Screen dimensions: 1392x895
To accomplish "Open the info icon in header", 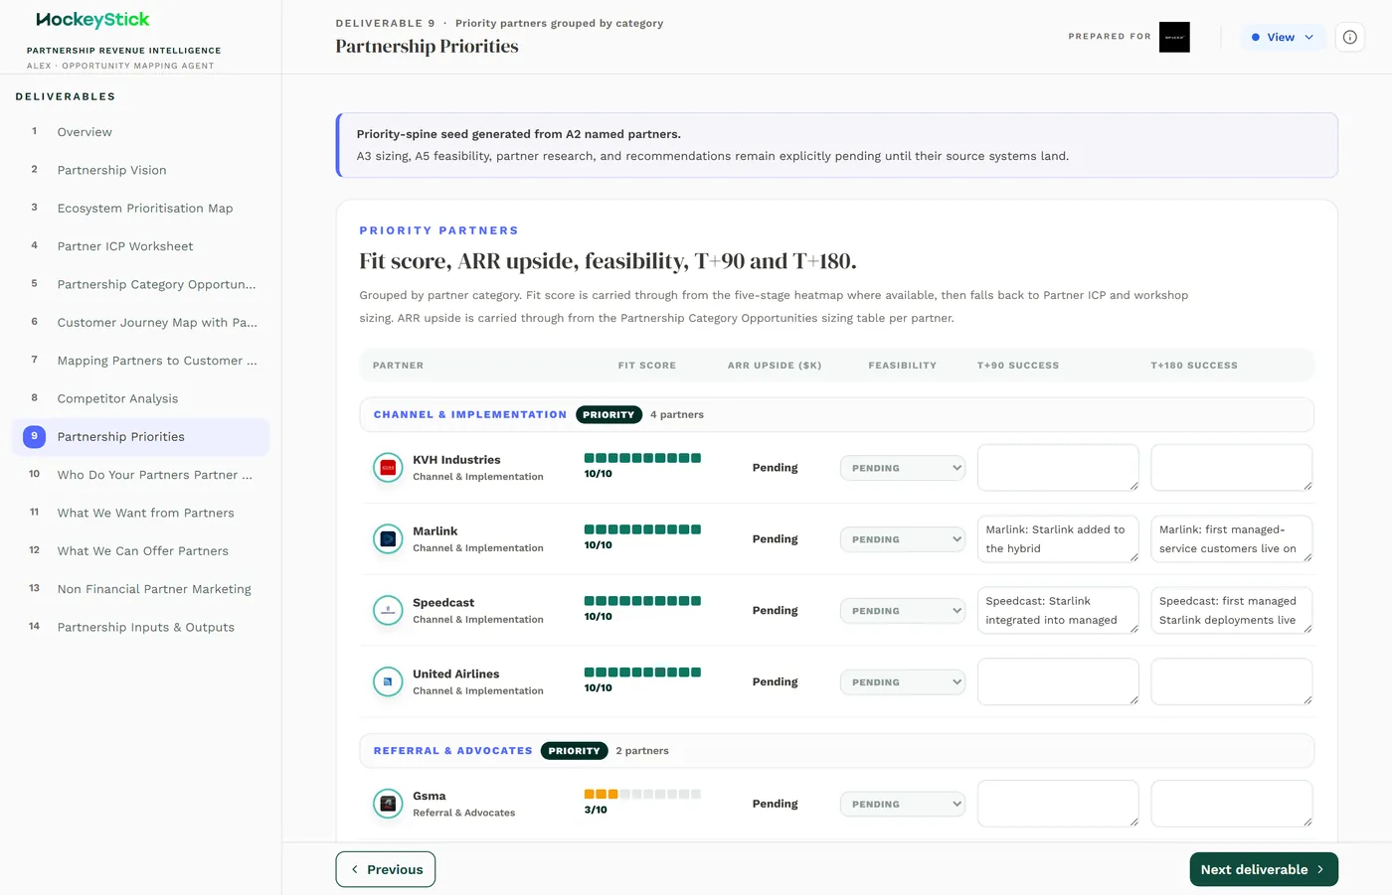I will pos(1349,37).
